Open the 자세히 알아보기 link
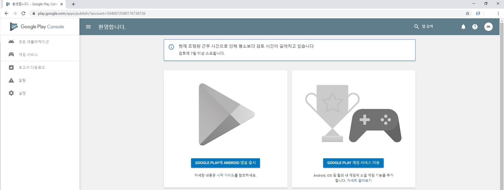 pyautogui.click(x=359, y=181)
